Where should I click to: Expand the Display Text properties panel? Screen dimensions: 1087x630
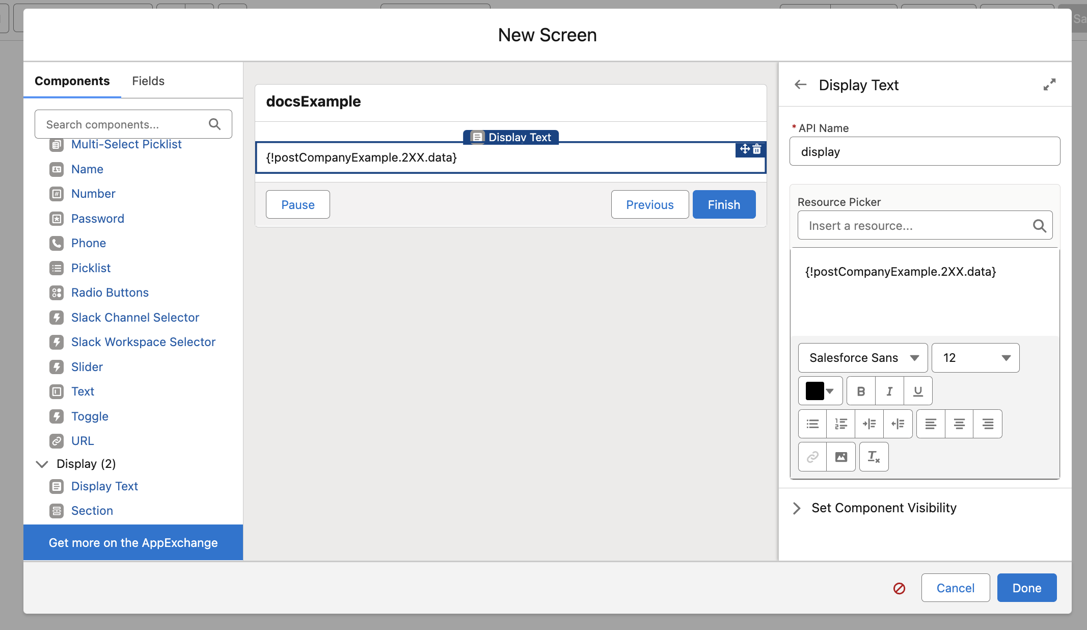coord(1049,85)
